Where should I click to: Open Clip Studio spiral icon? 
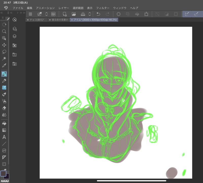(x=53, y=14)
